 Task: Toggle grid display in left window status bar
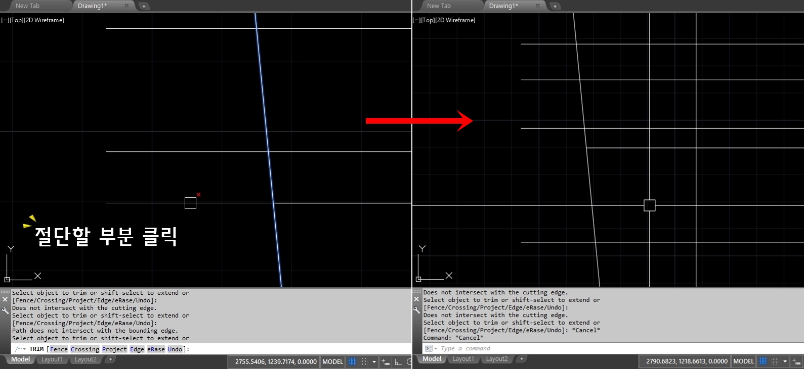click(x=352, y=361)
